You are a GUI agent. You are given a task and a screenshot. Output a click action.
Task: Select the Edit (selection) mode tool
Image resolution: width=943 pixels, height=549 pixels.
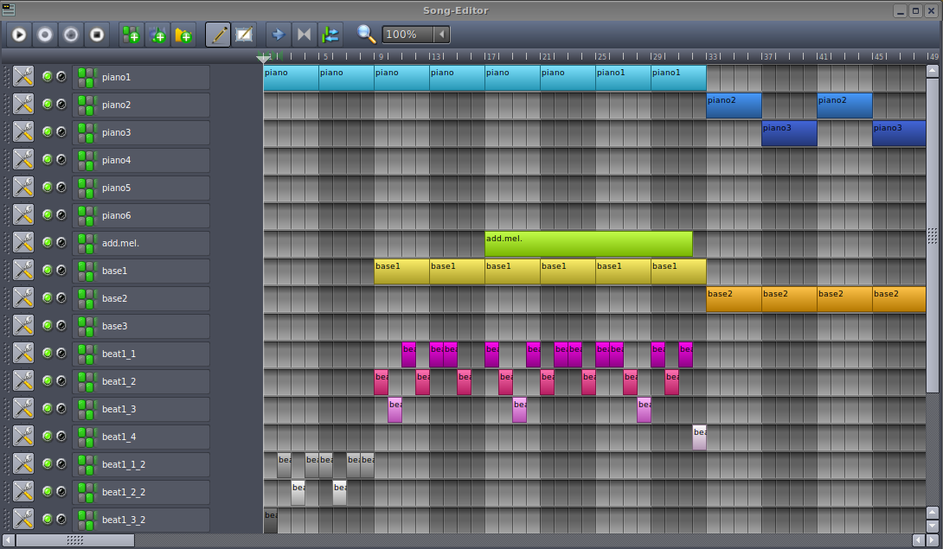point(244,35)
